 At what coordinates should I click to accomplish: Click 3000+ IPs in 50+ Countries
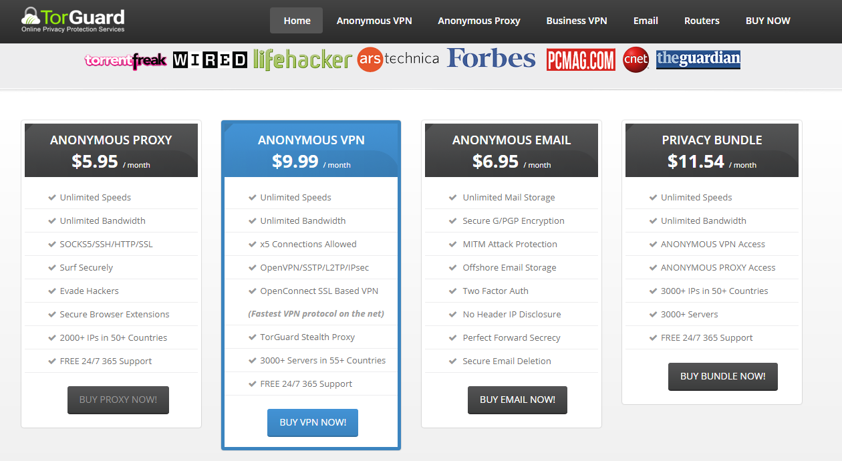[714, 291]
